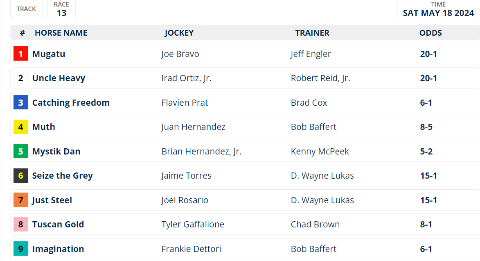Click the green number 5 post badge
The height and width of the screenshot is (261, 480).
[x=20, y=151]
